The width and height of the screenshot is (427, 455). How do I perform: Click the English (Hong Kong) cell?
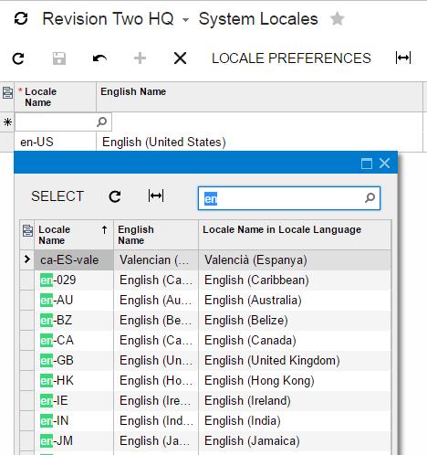(x=295, y=381)
